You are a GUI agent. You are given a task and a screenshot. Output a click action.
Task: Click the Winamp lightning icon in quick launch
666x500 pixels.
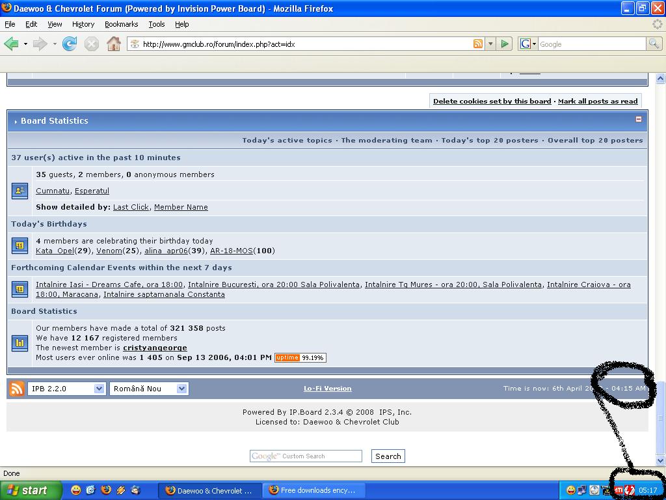click(121, 490)
